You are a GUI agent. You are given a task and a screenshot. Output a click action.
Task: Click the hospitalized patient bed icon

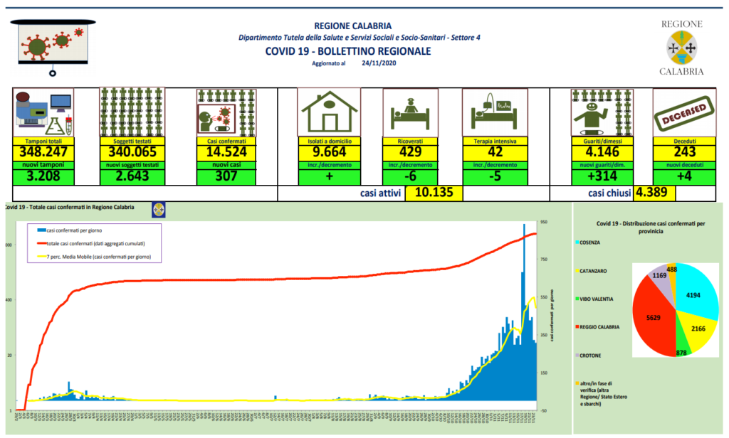click(412, 113)
